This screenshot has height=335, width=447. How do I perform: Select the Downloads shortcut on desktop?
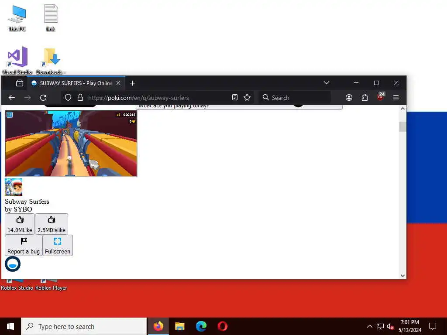[x=51, y=60]
